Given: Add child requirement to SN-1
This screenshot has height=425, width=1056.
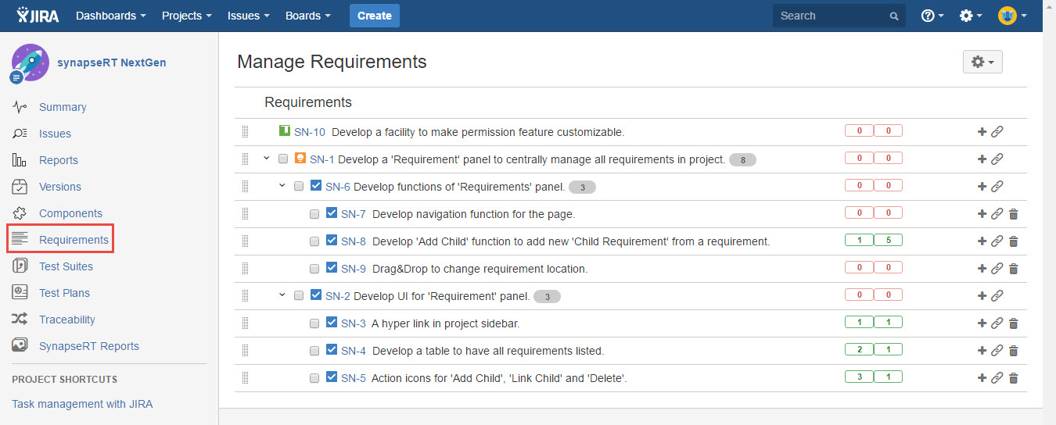Looking at the screenshot, I should pos(982,159).
